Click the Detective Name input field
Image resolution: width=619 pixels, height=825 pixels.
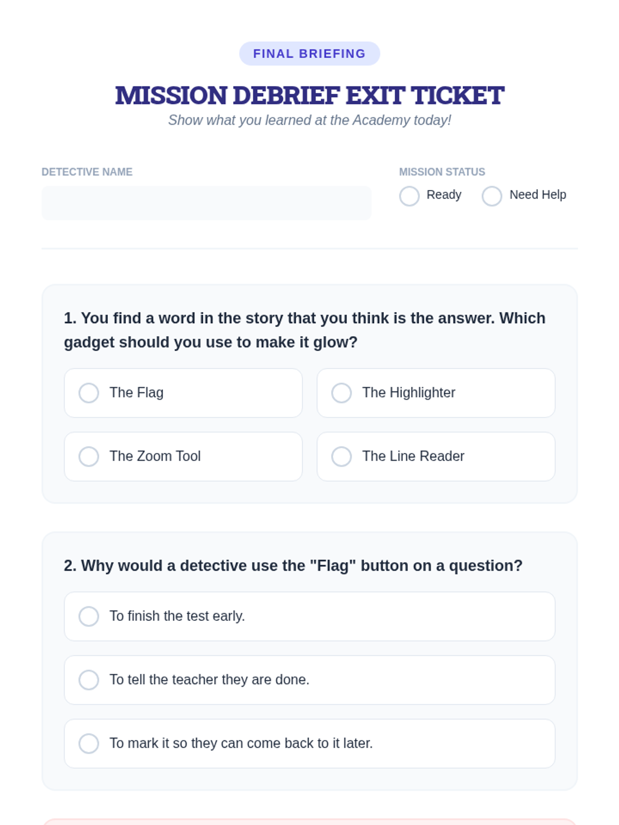click(206, 203)
